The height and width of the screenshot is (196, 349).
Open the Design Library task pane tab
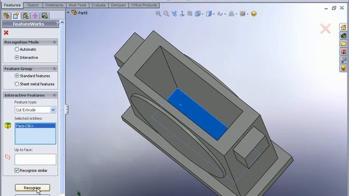(343, 35)
